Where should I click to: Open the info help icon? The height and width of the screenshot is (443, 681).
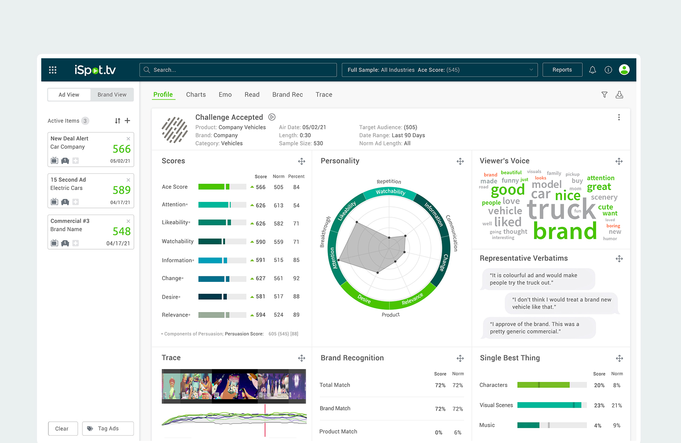[x=608, y=70]
